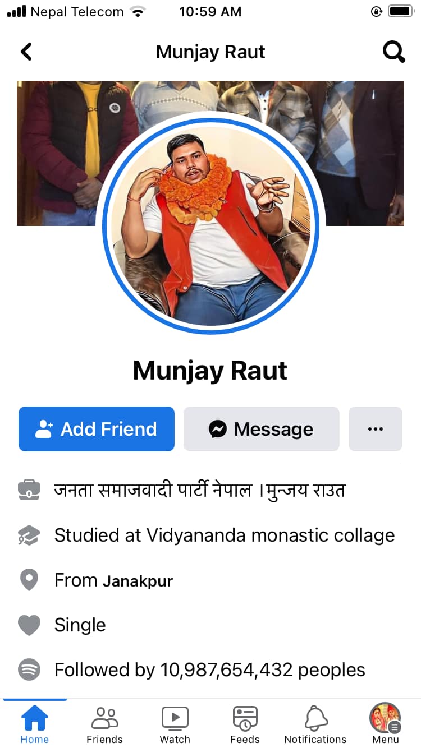
Task: Tap the heart relationship icon
Action: tap(29, 625)
